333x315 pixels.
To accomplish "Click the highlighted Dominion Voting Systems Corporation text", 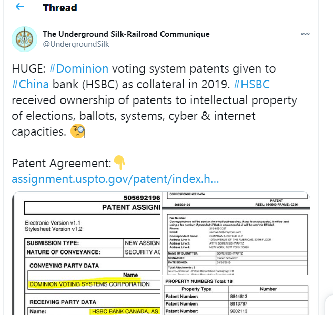I will (89, 284).
